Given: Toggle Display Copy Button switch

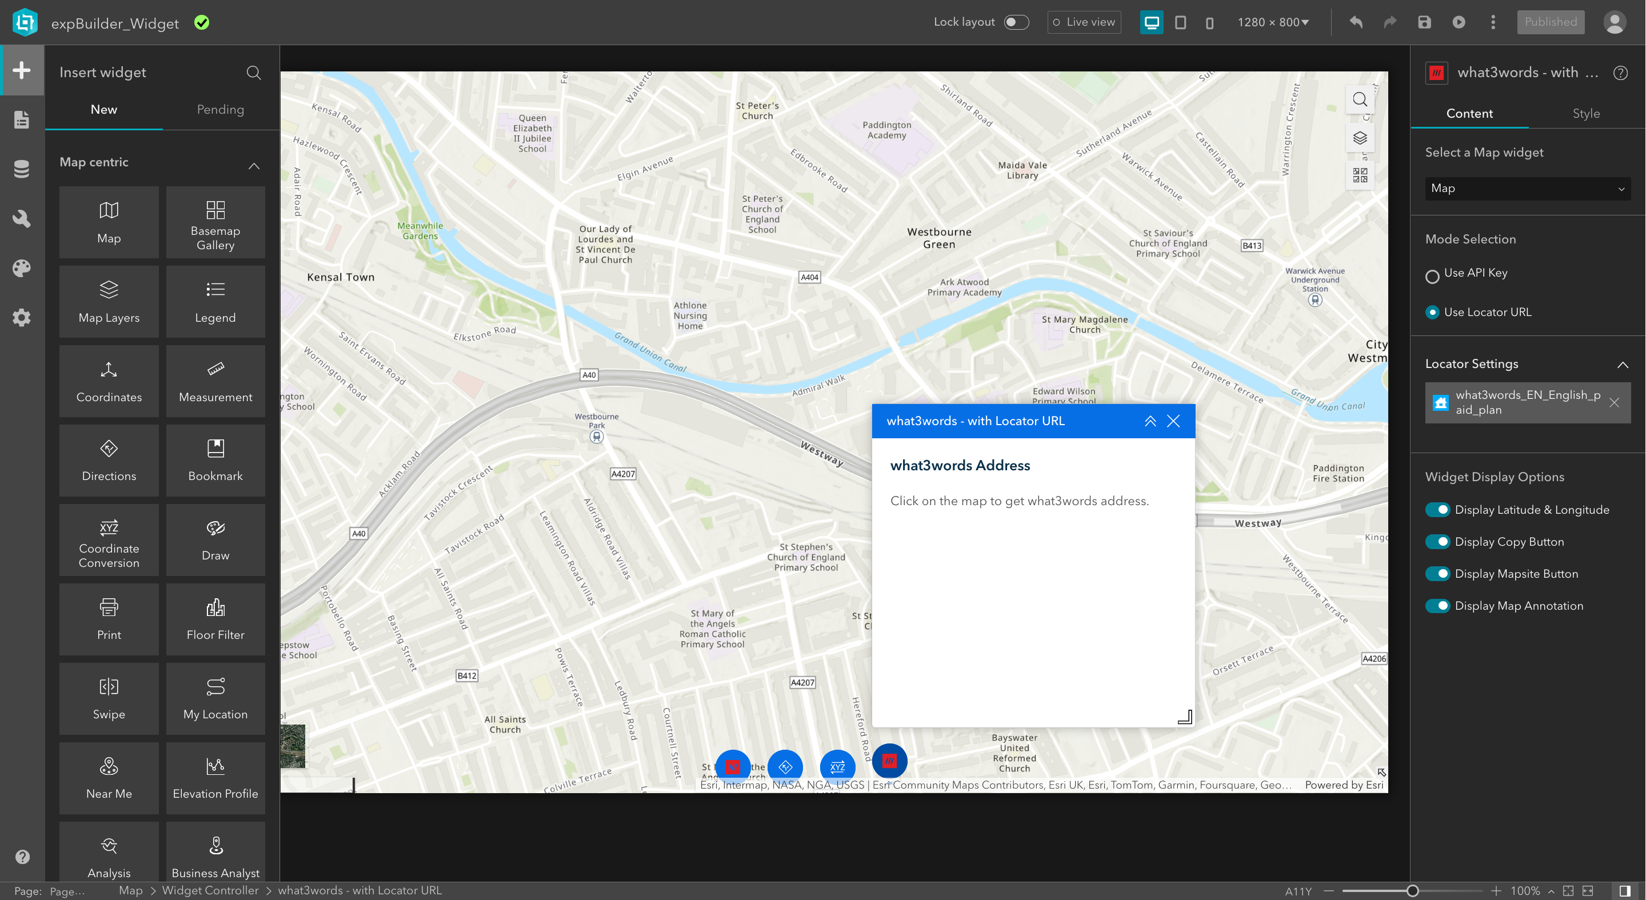Looking at the screenshot, I should tap(1438, 542).
